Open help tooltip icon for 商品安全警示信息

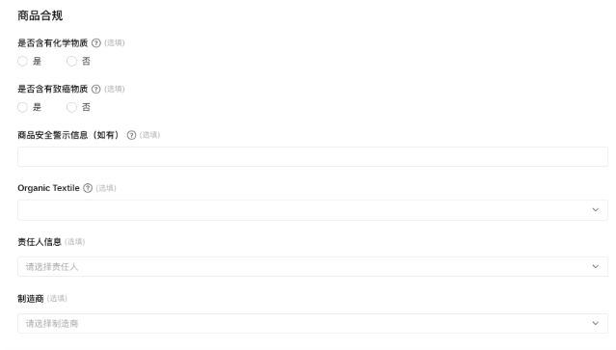[x=131, y=135]
